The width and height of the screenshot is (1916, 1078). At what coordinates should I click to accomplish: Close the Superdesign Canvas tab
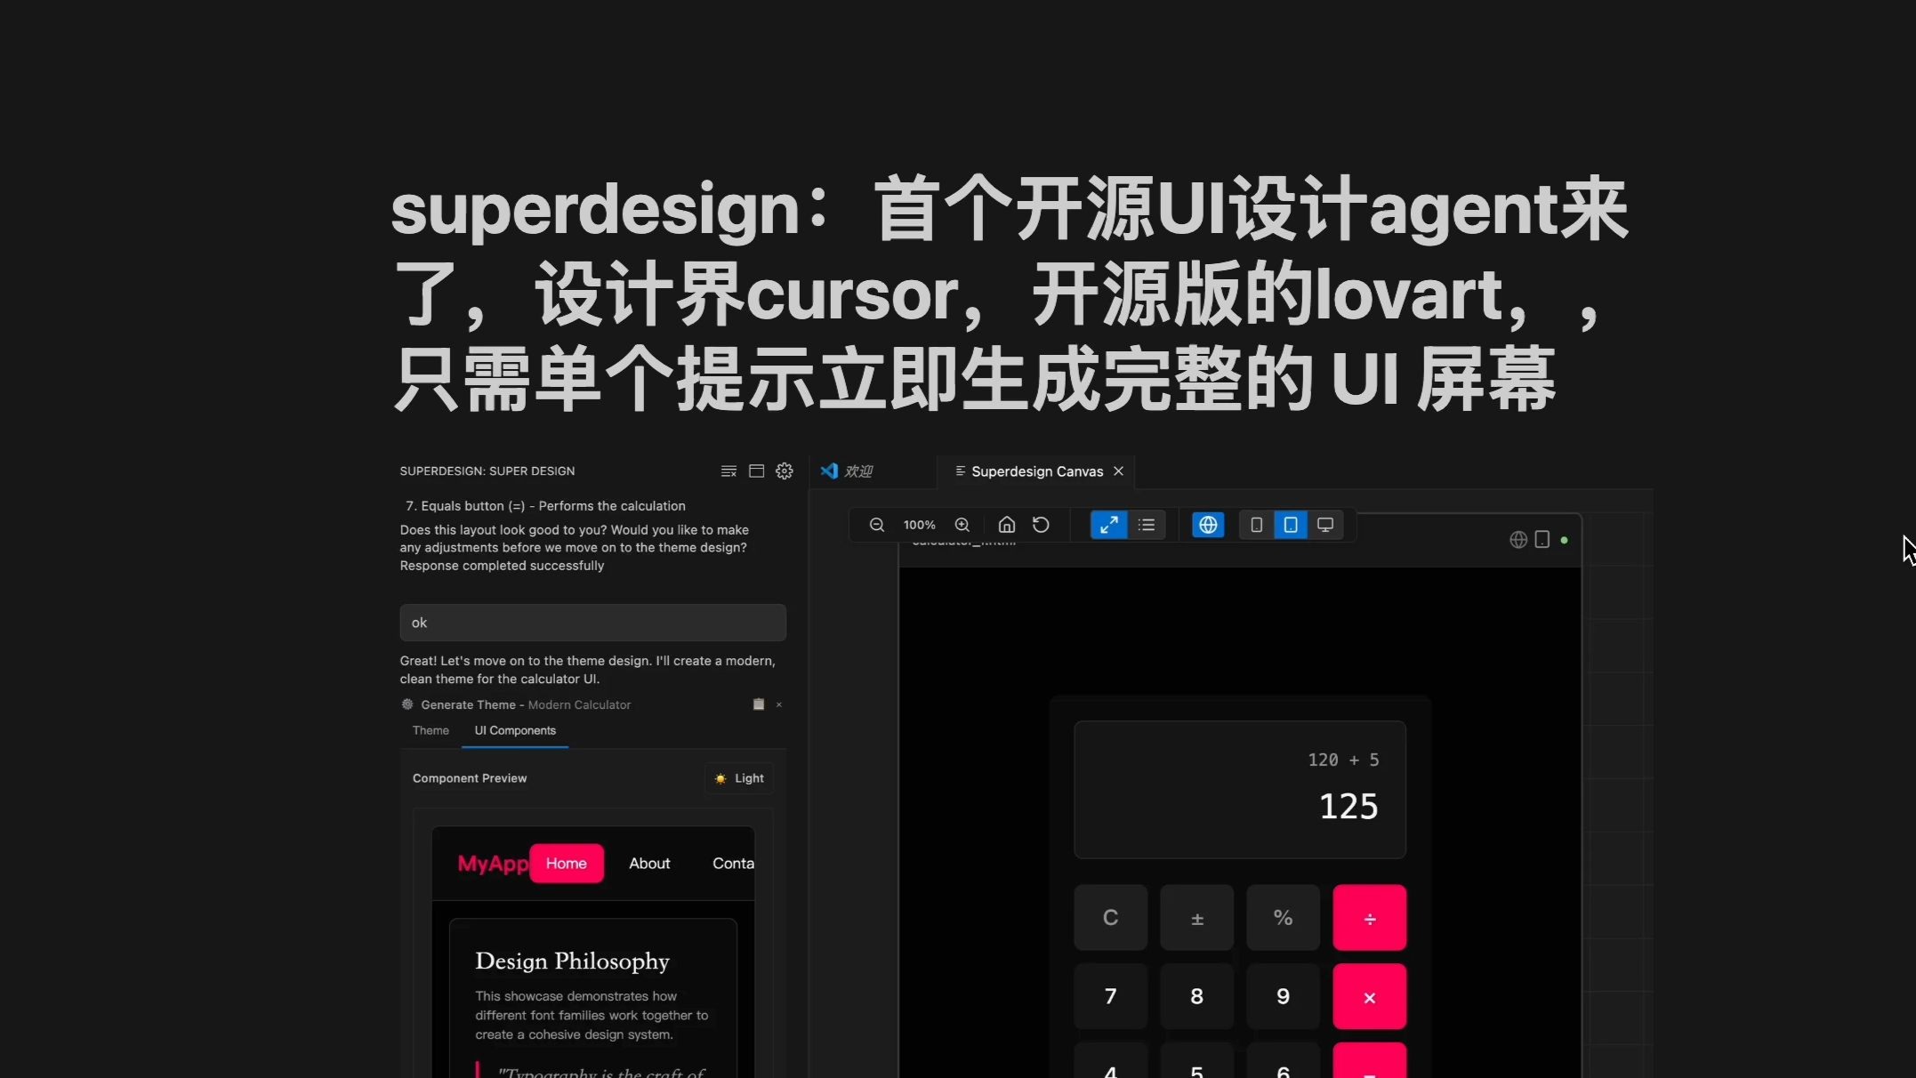click(x=1119, y=471)
